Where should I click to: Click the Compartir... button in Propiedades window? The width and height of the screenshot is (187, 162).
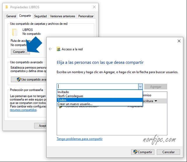pos(20,52)
